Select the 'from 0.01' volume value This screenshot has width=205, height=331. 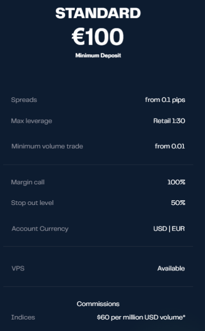click(x=170, y=146)
